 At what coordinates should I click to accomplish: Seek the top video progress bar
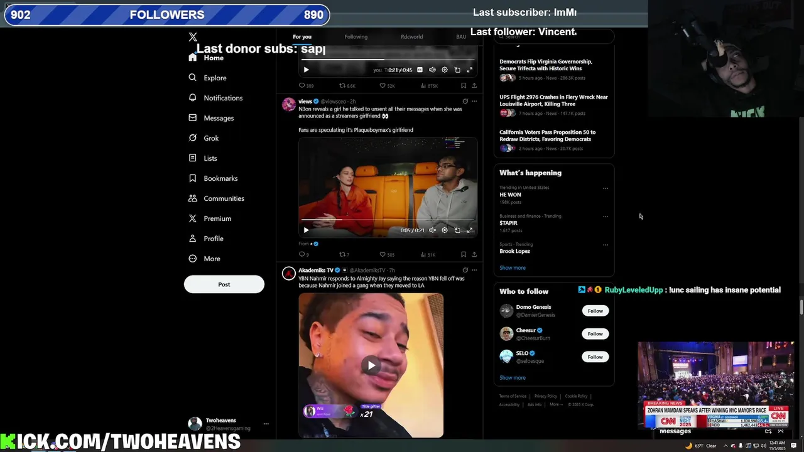(x=388, y=60)
